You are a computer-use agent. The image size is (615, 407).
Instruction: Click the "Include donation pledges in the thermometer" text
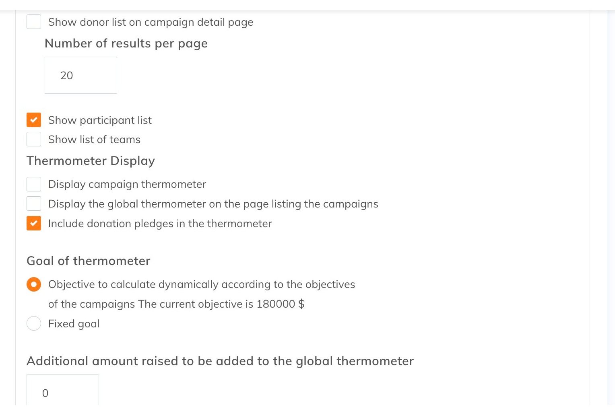click(160, 224)
